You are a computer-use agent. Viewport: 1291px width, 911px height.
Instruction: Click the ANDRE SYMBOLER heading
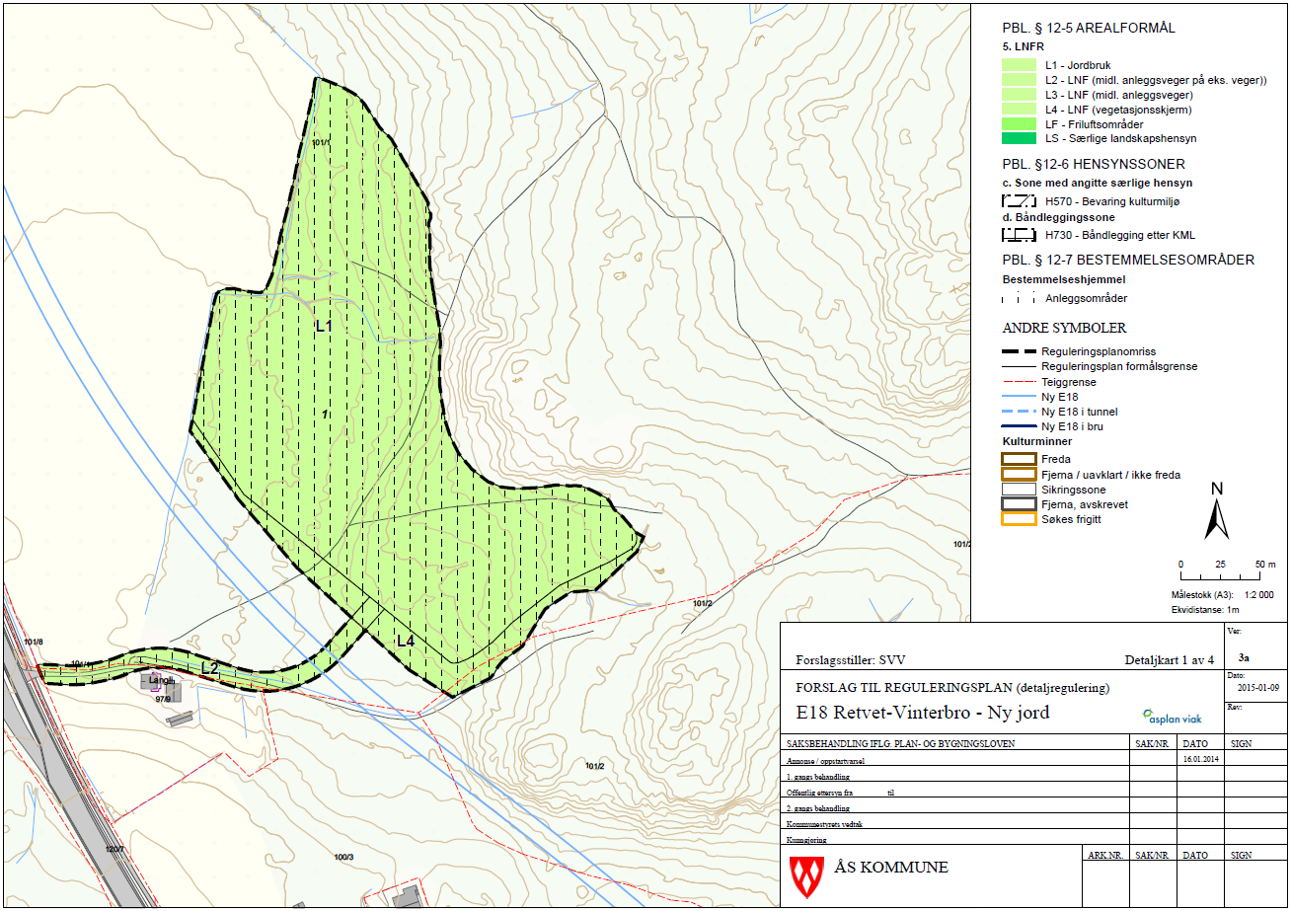coord(1064,328)
